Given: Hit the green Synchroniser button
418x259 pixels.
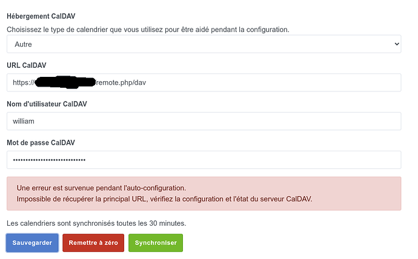Looking at the screenshot, I should [156, 243].
